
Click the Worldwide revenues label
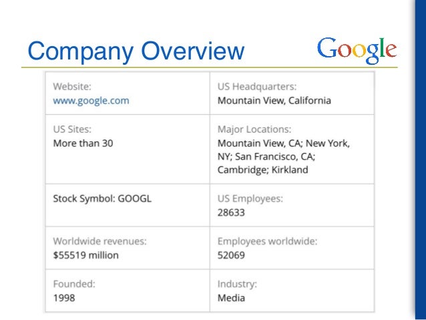pyautogui.click(x=99, y=241)
